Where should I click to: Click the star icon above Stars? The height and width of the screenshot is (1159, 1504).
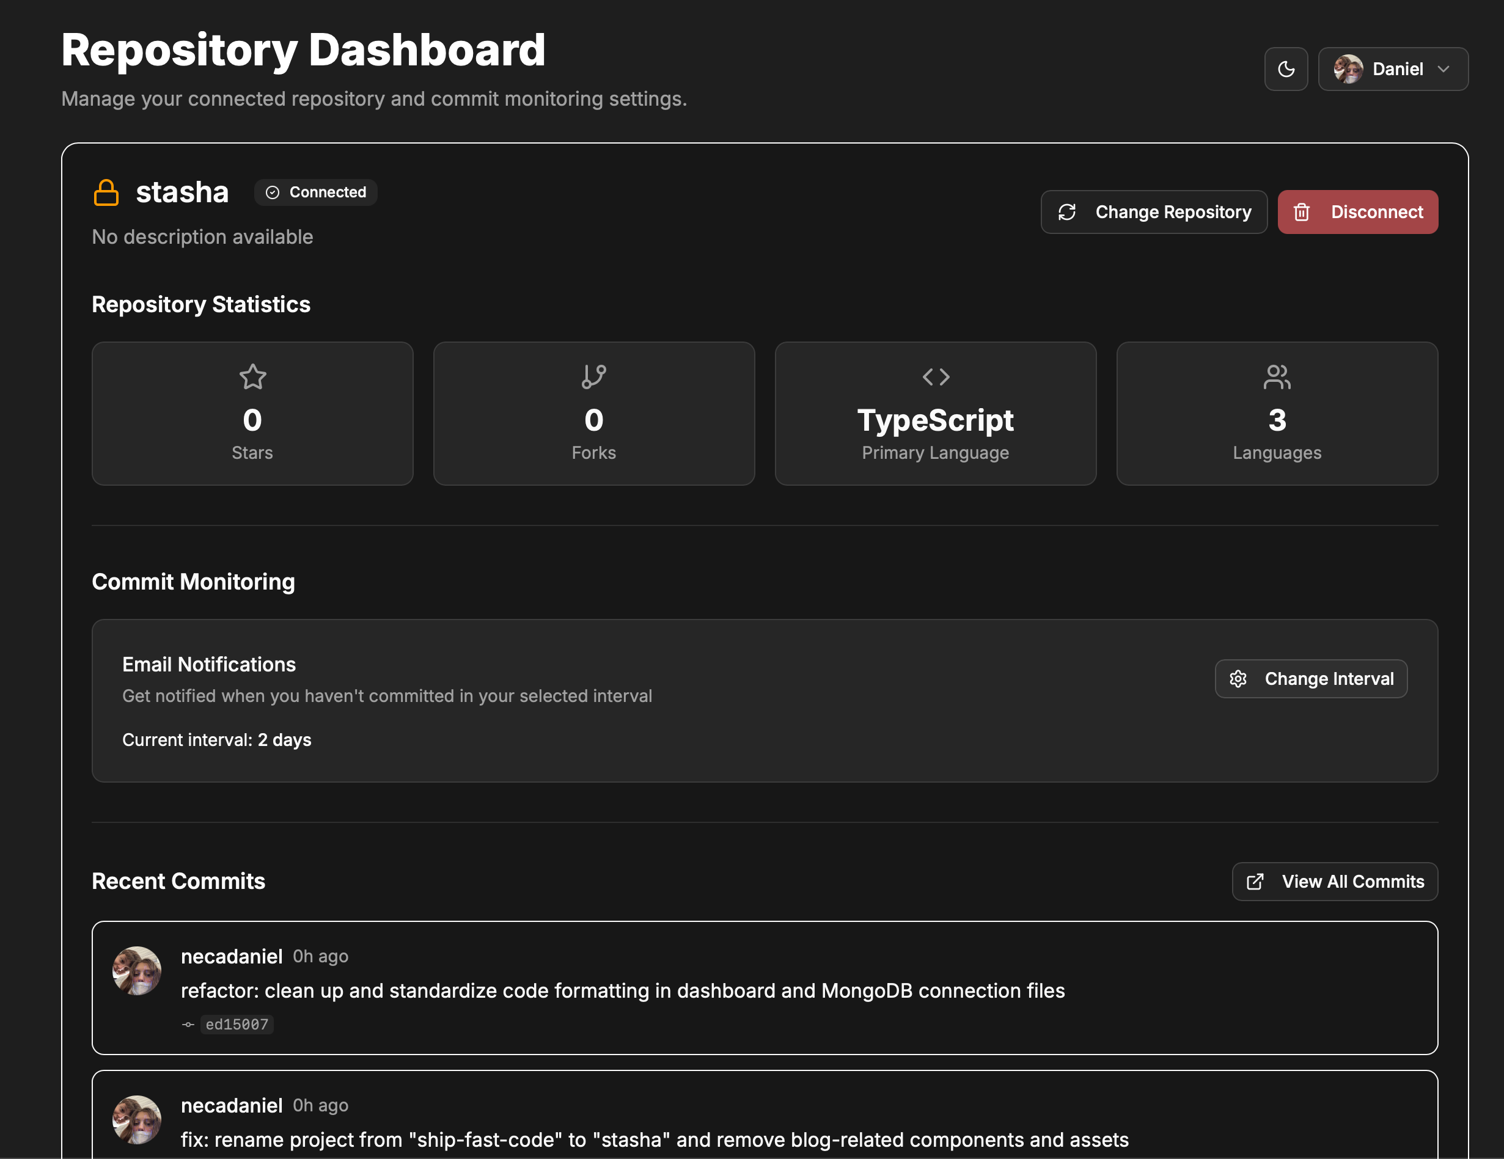click(x=253, y=377)
